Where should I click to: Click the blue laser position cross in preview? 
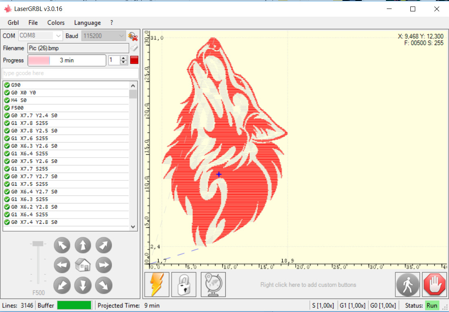[x=219, y=174]
